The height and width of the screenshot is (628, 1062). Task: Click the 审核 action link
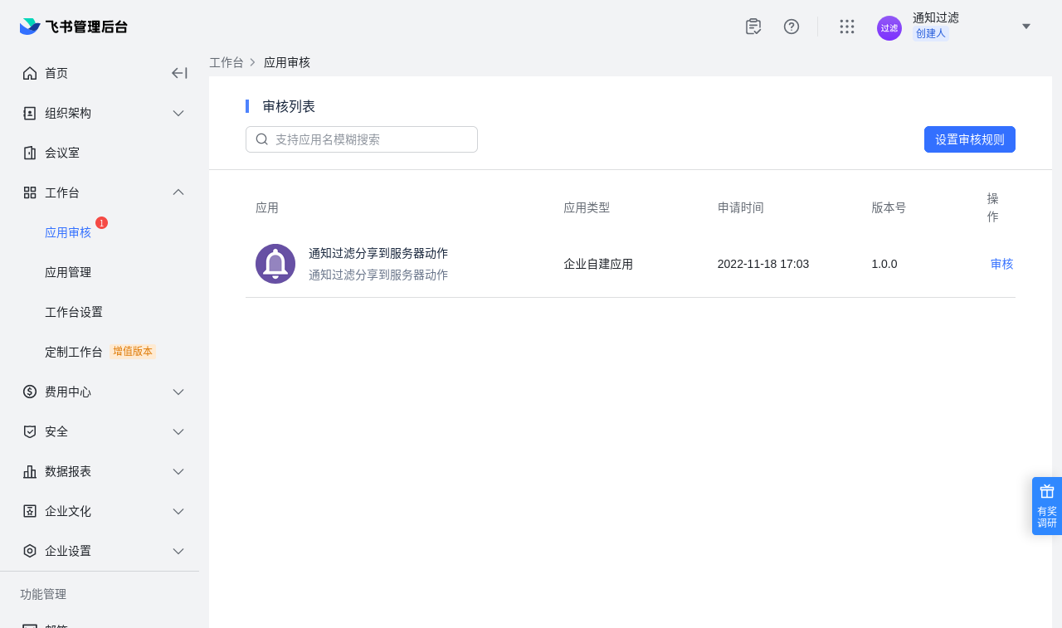click(x=1002, y=264)
